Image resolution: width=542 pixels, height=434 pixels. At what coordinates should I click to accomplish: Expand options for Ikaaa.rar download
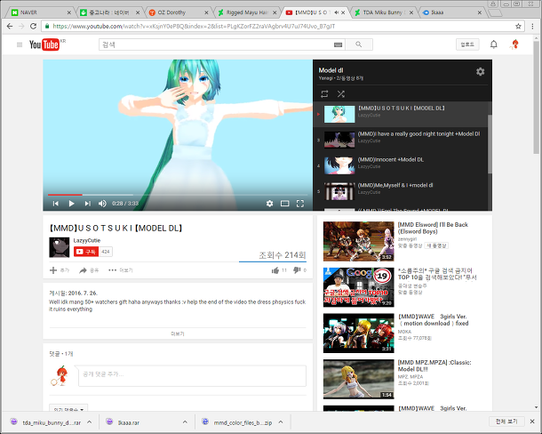[185, 422]
